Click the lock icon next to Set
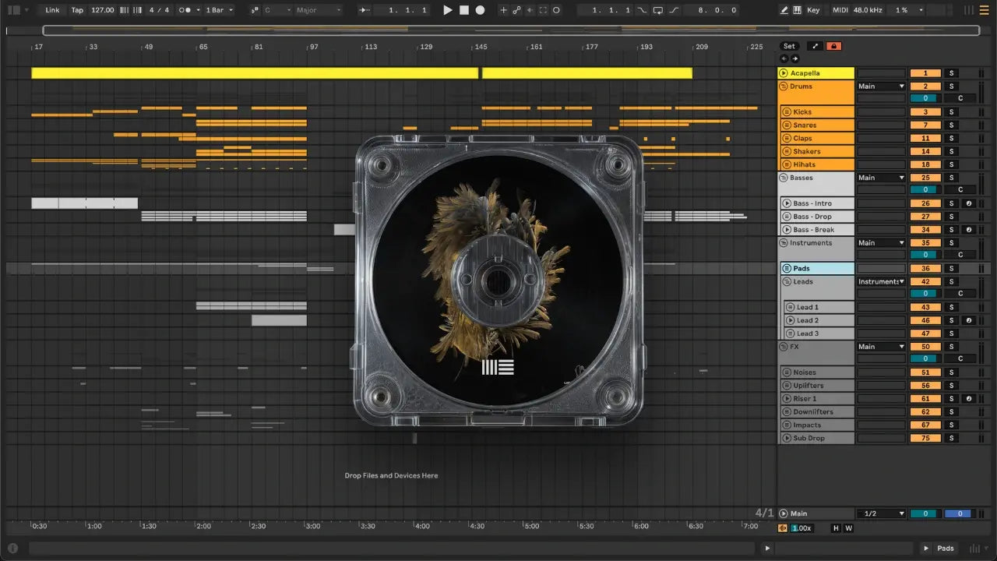Image resolution: width=997 pixels, height=561 pixels. pyautogui.click(x=833, y=47)
